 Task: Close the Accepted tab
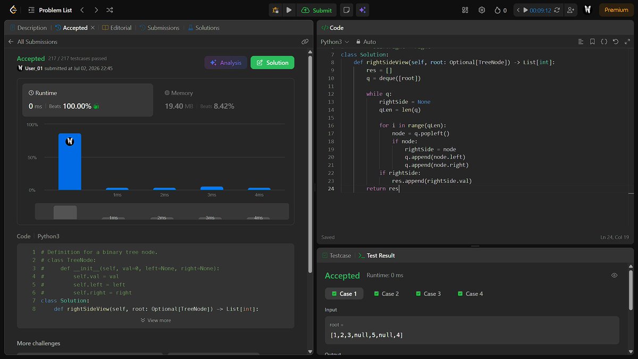point(93,28)
